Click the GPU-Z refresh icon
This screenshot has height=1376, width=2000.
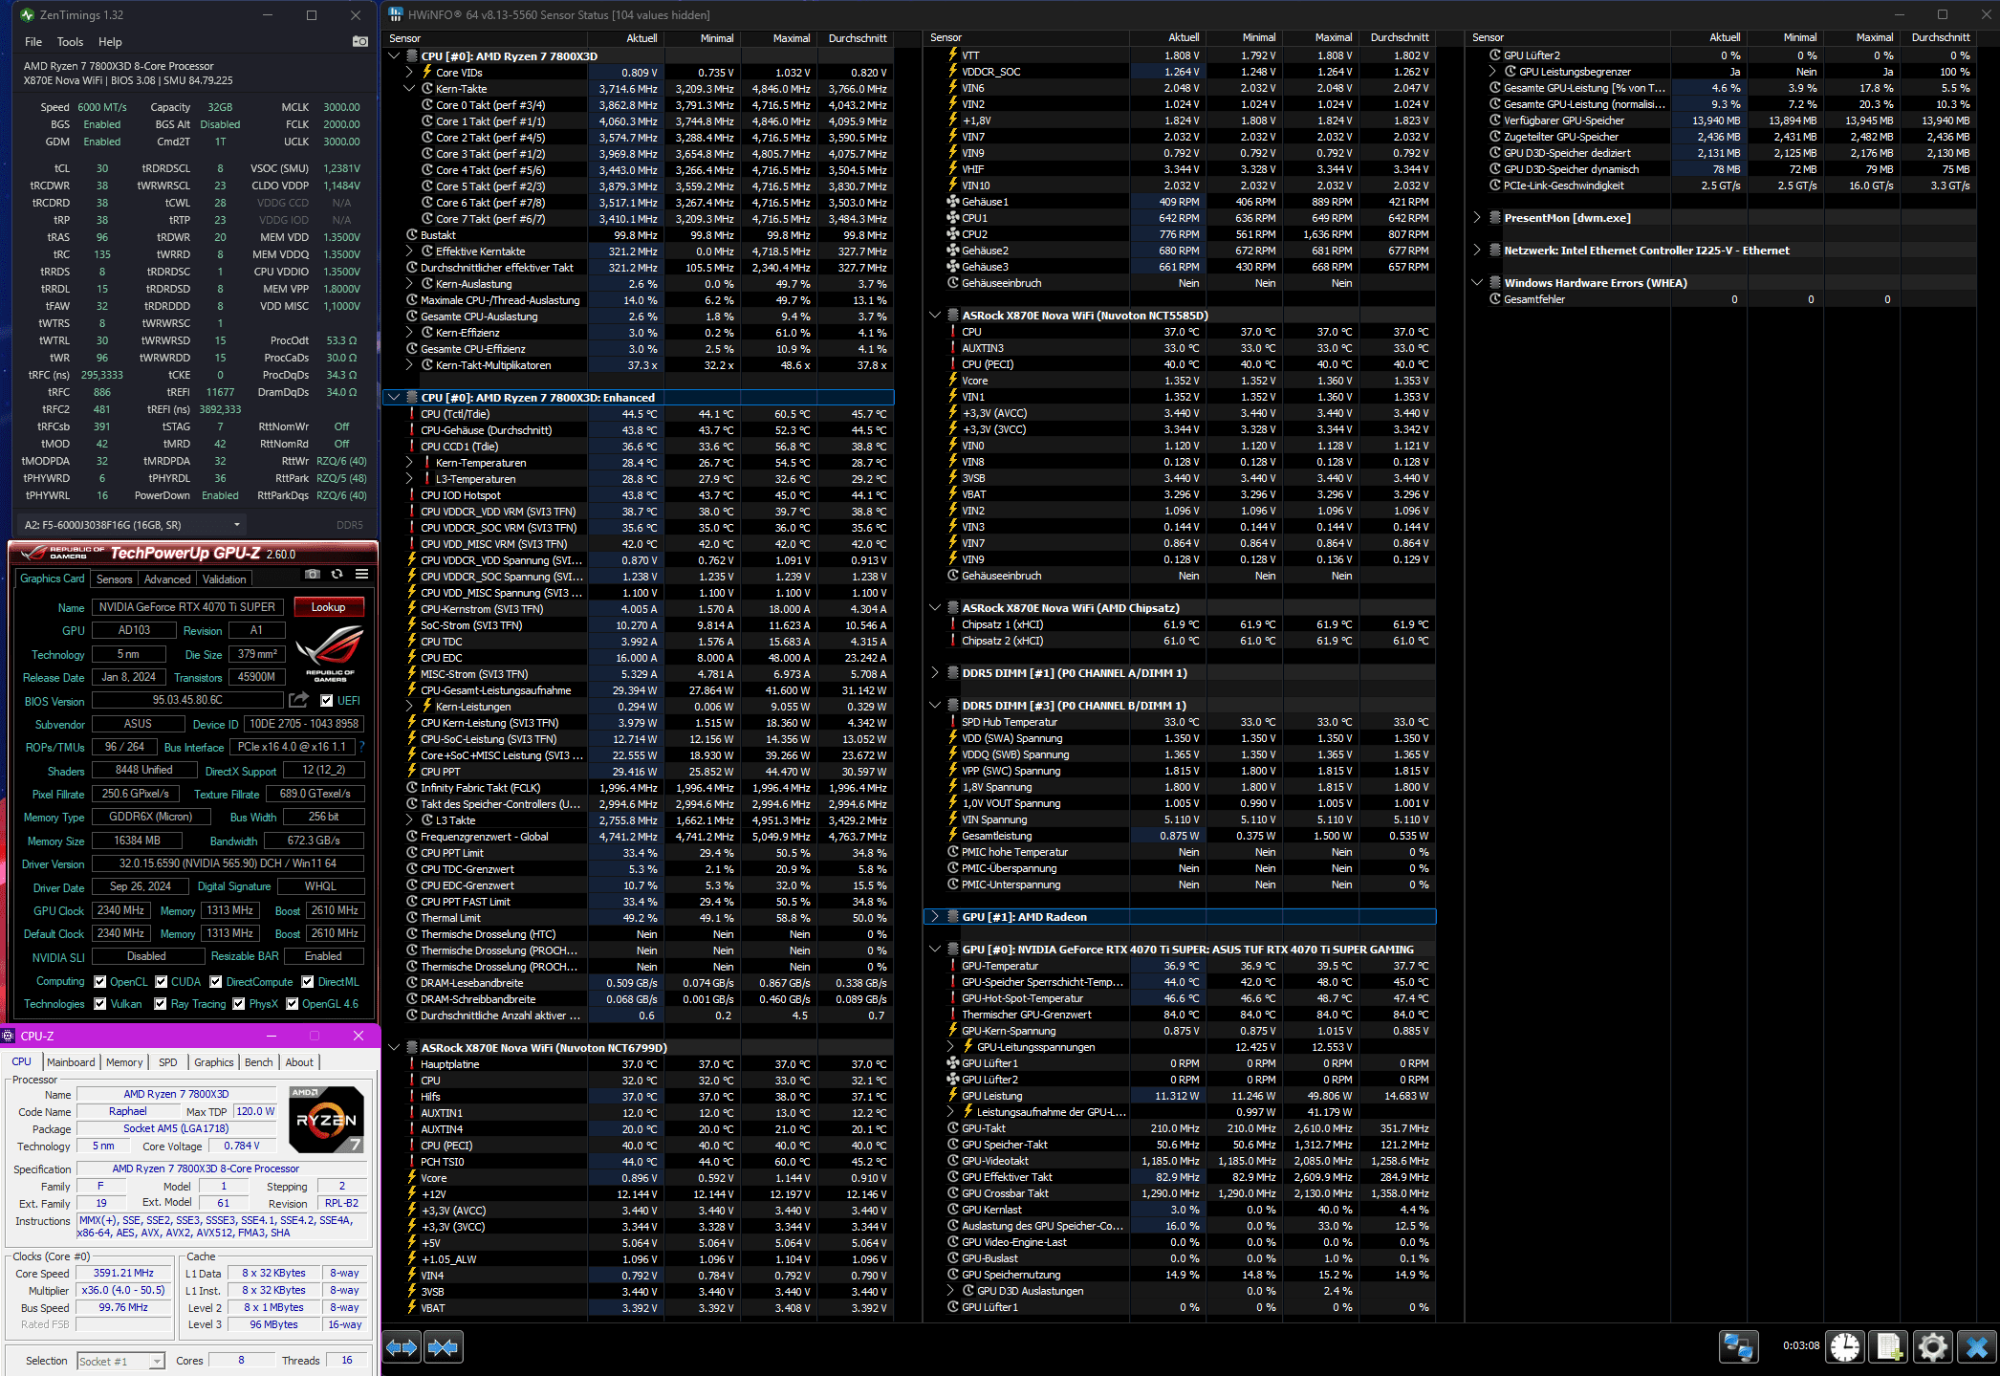[337, 575]
